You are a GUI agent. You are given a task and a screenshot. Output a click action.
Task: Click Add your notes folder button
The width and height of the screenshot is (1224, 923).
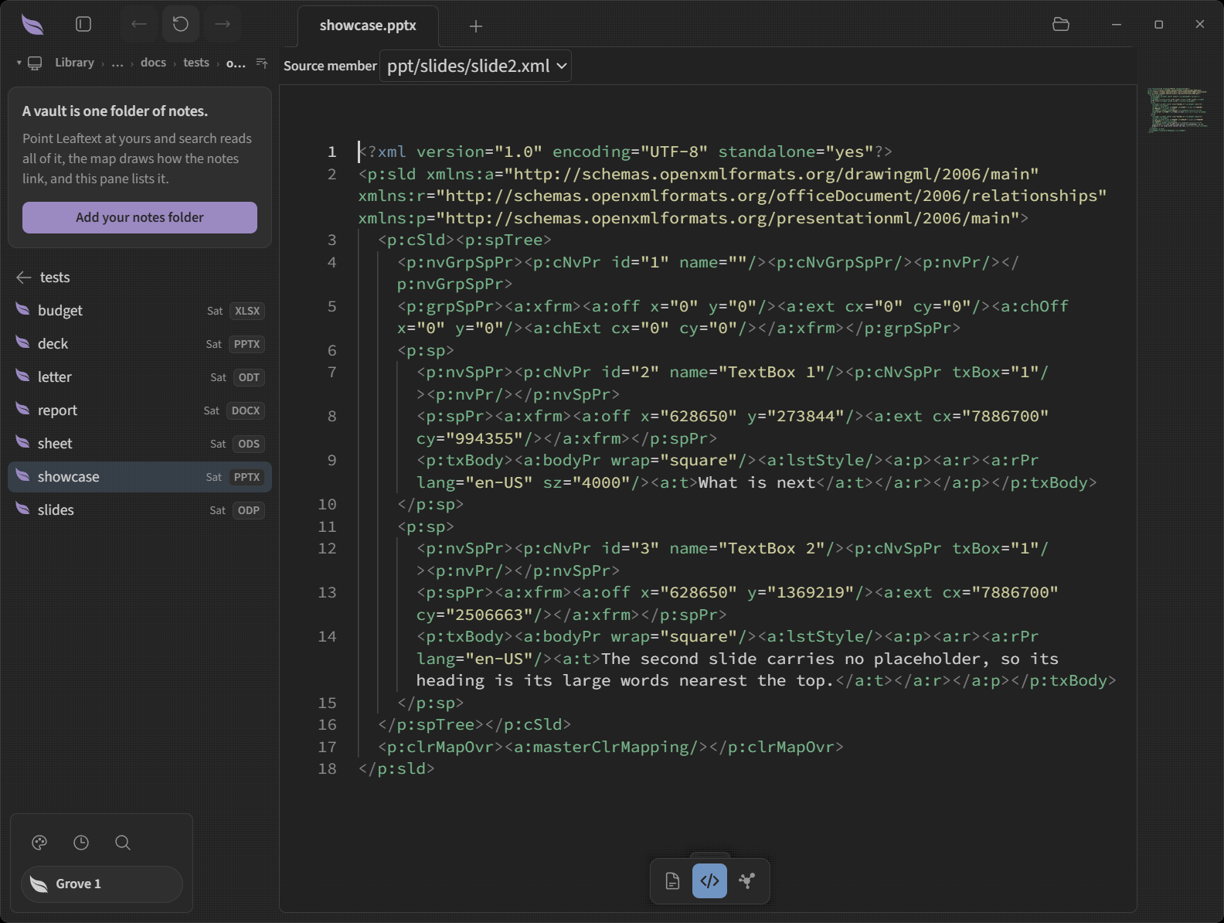tap(140, 217)
